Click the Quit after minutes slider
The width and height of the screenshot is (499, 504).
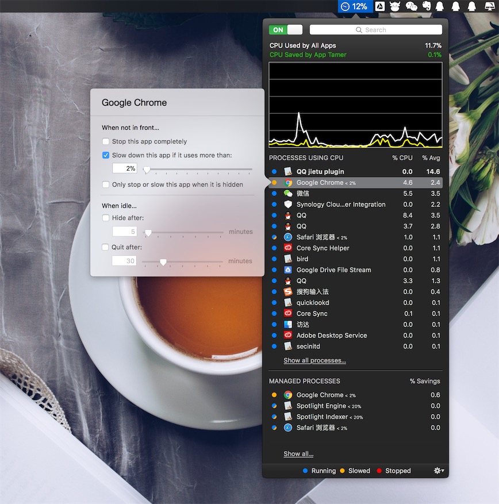[x=182, y=261]
